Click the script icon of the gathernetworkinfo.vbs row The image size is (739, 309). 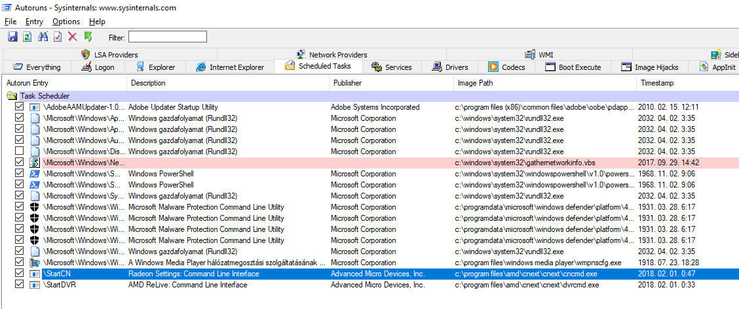[35, 163]
